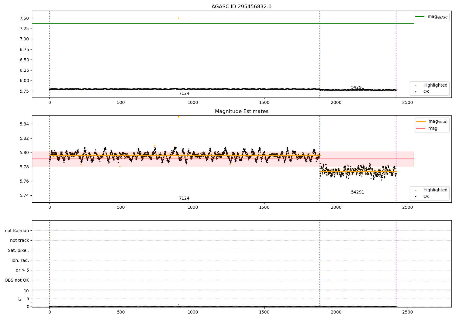Viewport: 456px width, 319px height.
Task: Click the 'not Kalman' axis label
Action: (17, 231)
